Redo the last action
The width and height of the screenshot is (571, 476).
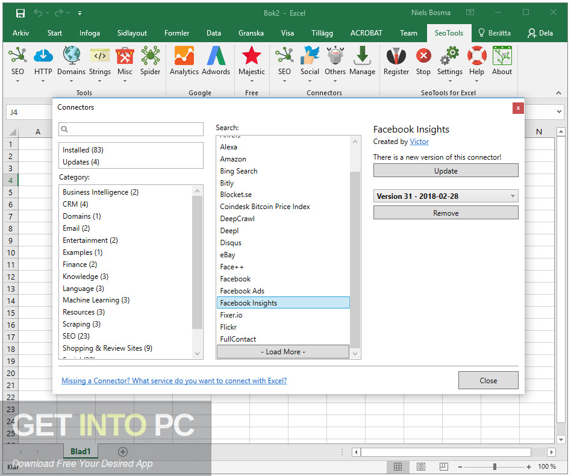(x=58, y=13)
